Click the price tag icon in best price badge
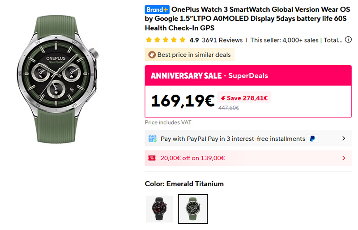 152,55
